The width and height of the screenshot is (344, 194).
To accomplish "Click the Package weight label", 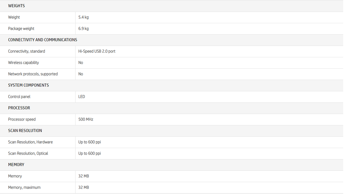I will [21, 29].
